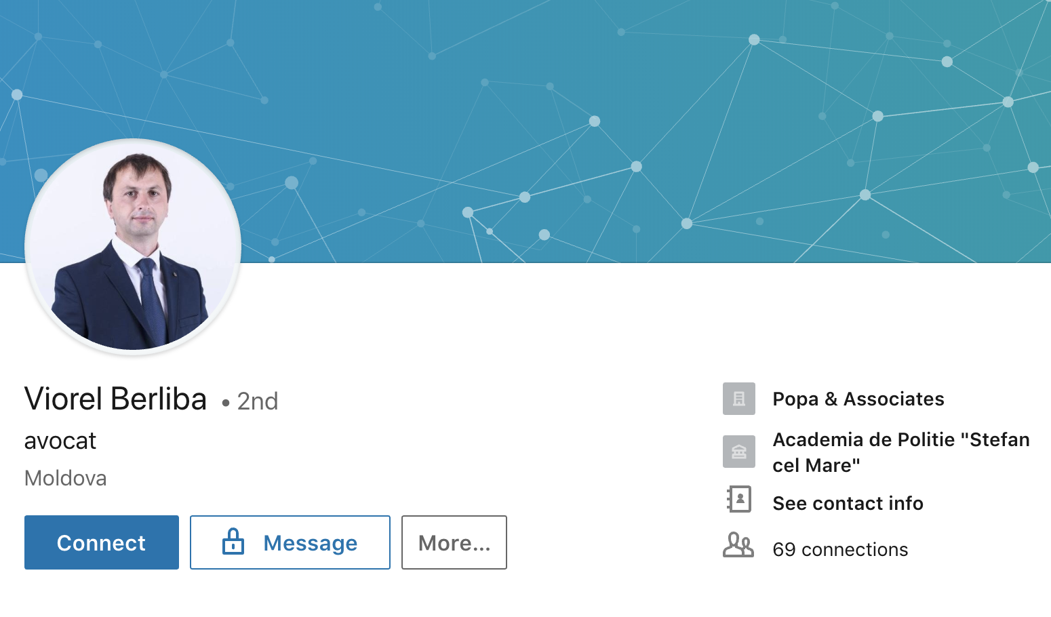Click the connections people icon

pos(738,545)
